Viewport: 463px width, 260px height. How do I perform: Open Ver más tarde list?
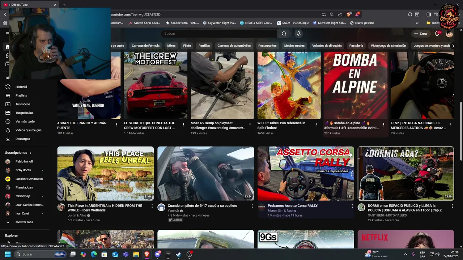(25, 121)
